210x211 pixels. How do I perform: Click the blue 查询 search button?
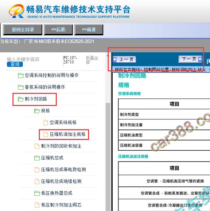15,64
